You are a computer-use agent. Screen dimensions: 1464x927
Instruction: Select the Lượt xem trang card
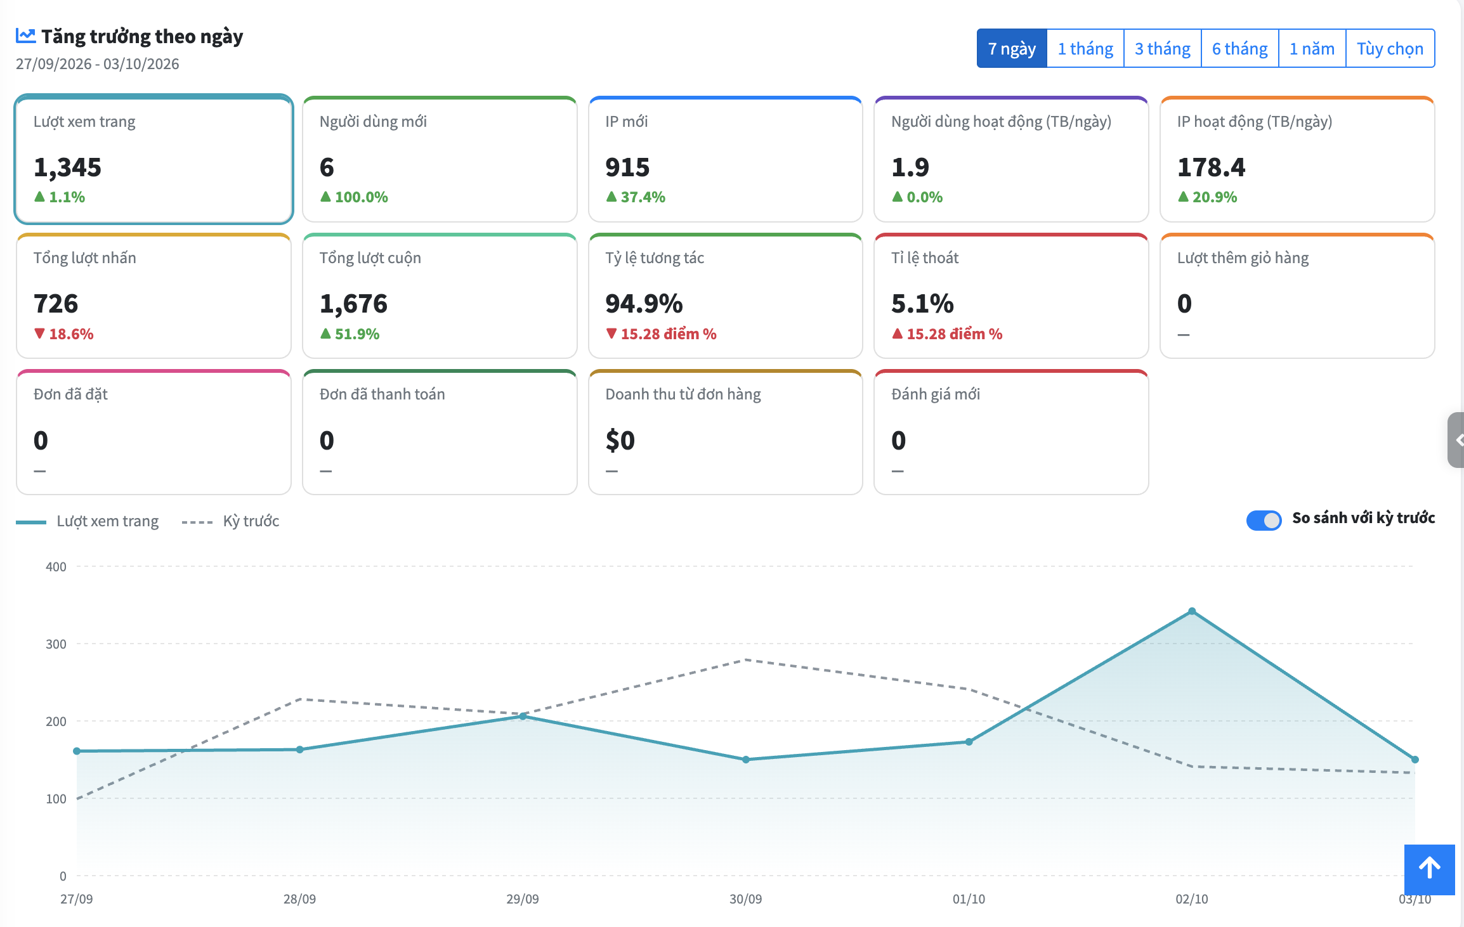click(154, 159)
